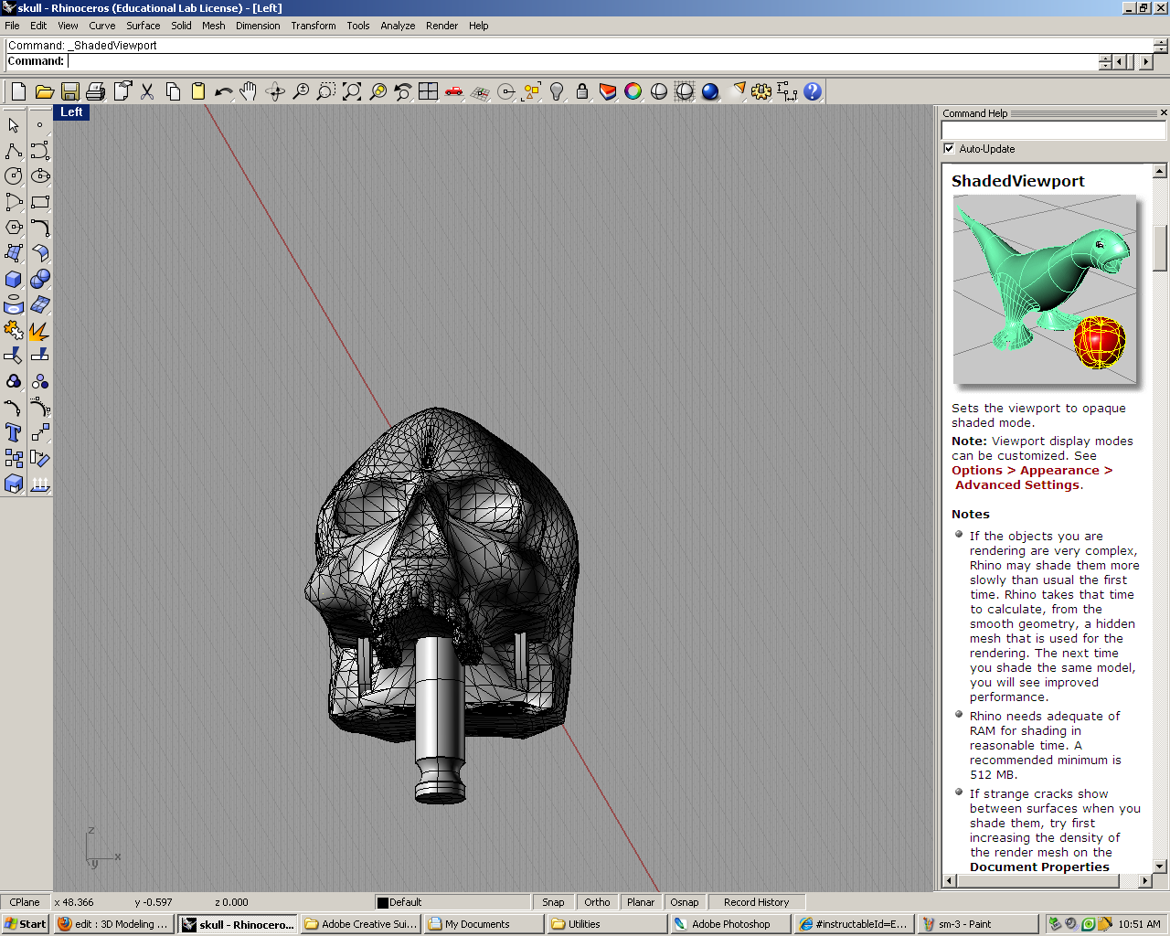Viewport: 1170px width, 936px height.
Task: Click the Left viewport title label
Action: 71,112
